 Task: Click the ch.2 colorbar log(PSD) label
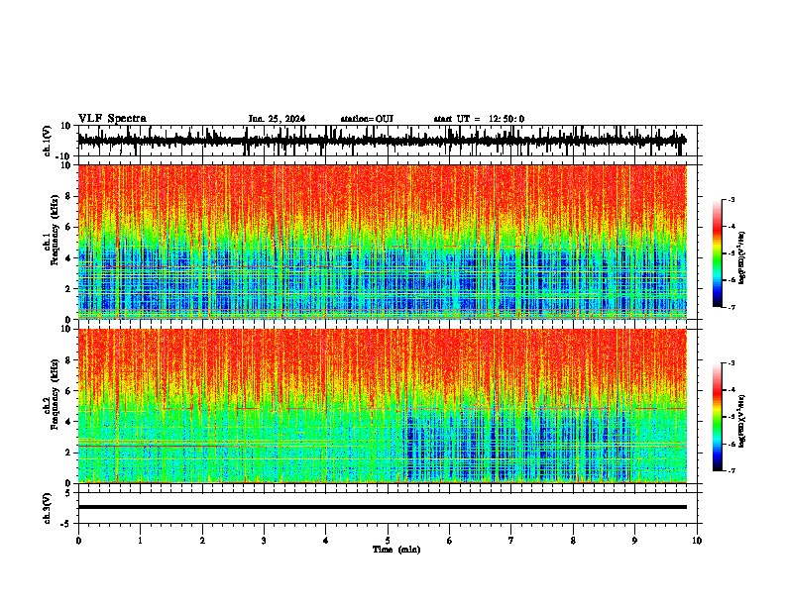click(x=741, y=421)
